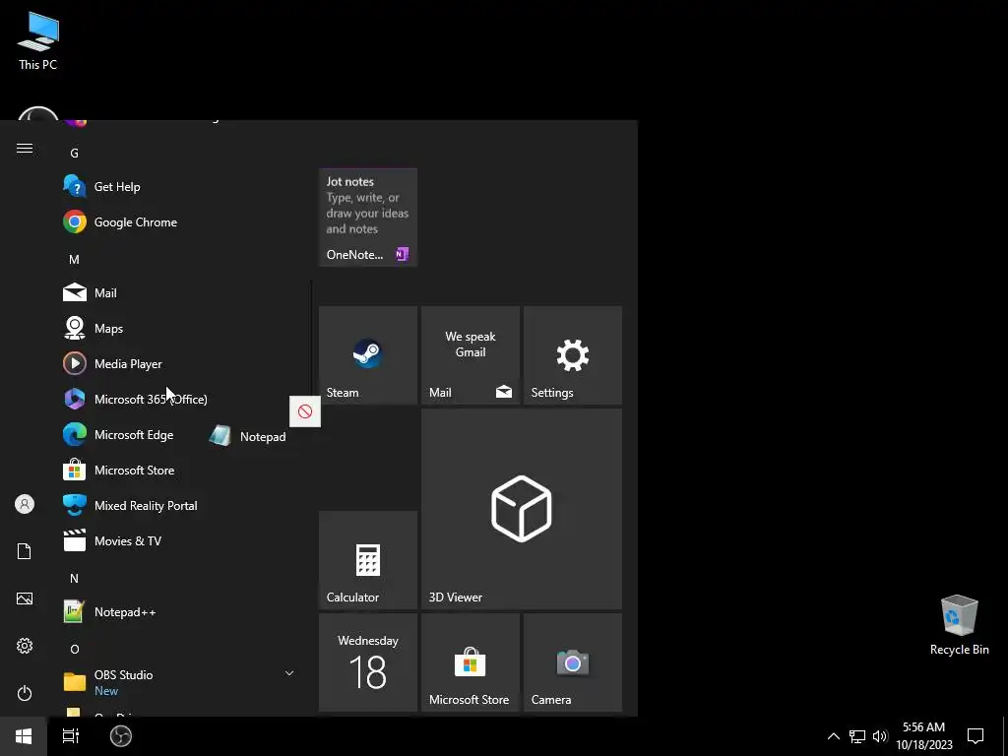Open the network status tray icon

(x=857, y=736)
